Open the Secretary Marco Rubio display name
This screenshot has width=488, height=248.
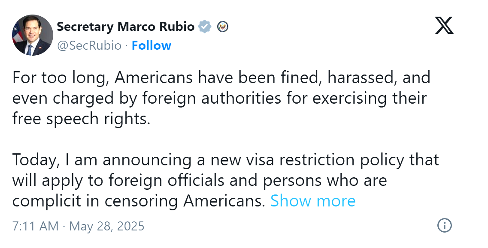pyautogui.click(x=125, y=27)
